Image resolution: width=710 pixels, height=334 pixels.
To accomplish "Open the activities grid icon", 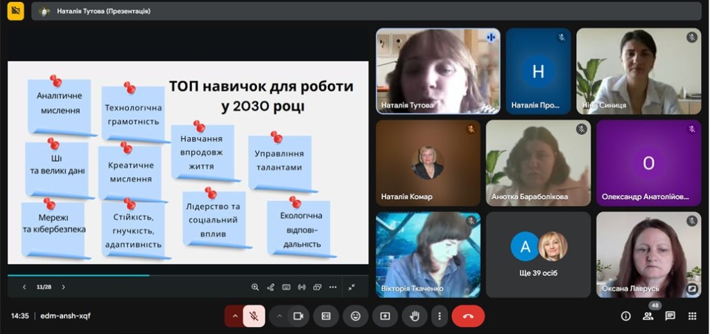I will tap(692, 316).
